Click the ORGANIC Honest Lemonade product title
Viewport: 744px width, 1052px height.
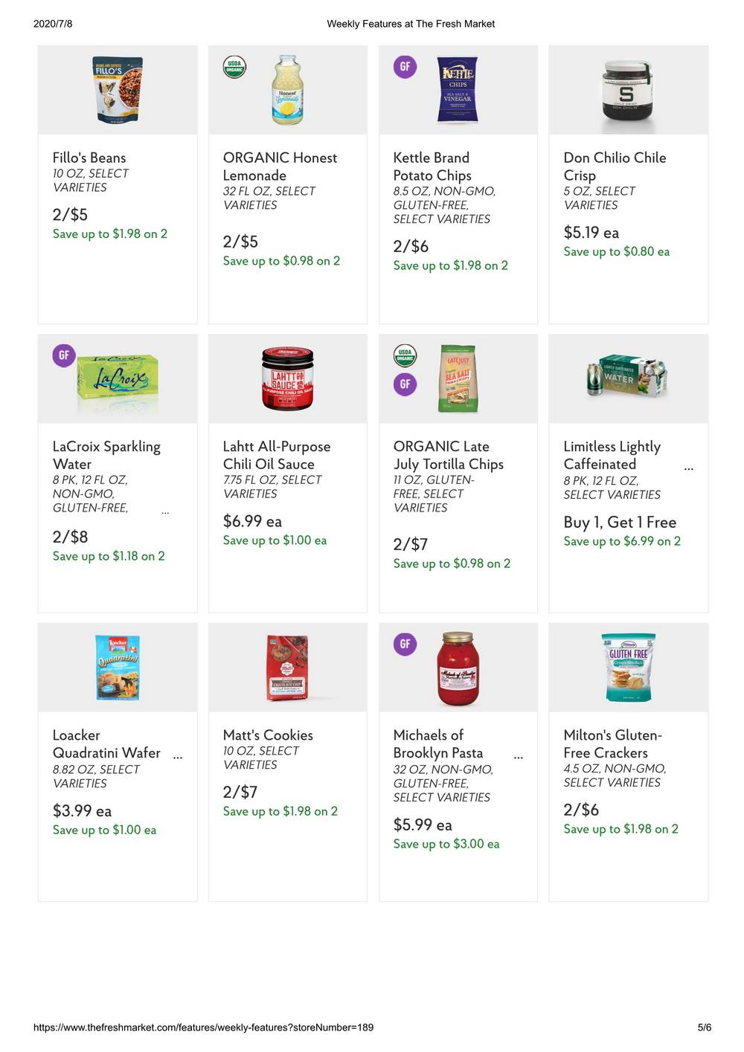click(x=280, y=167)
